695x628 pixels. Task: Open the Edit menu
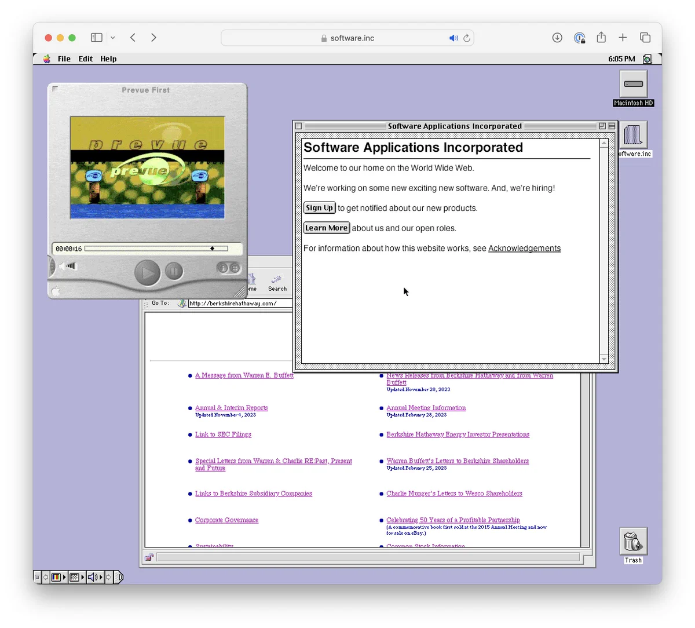click(x=86, y=59)
